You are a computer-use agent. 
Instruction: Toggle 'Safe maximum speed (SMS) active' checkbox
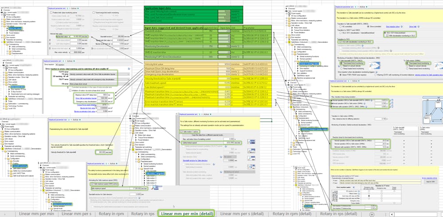(x=92, y=183)
